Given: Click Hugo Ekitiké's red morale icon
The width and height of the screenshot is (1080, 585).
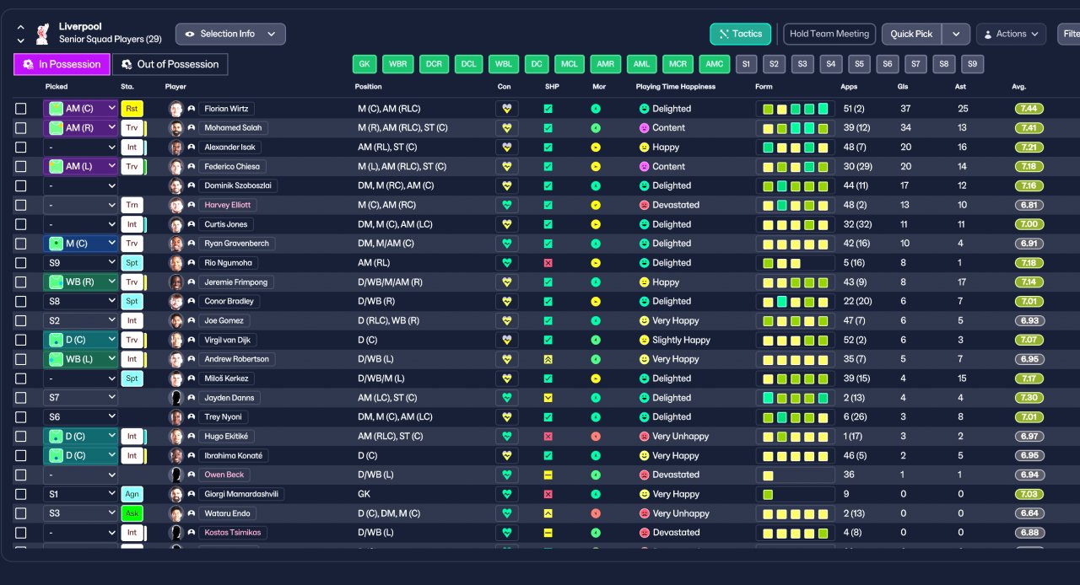Looking at the screenshot, I should pyautogui.click(x=596, y=437).
